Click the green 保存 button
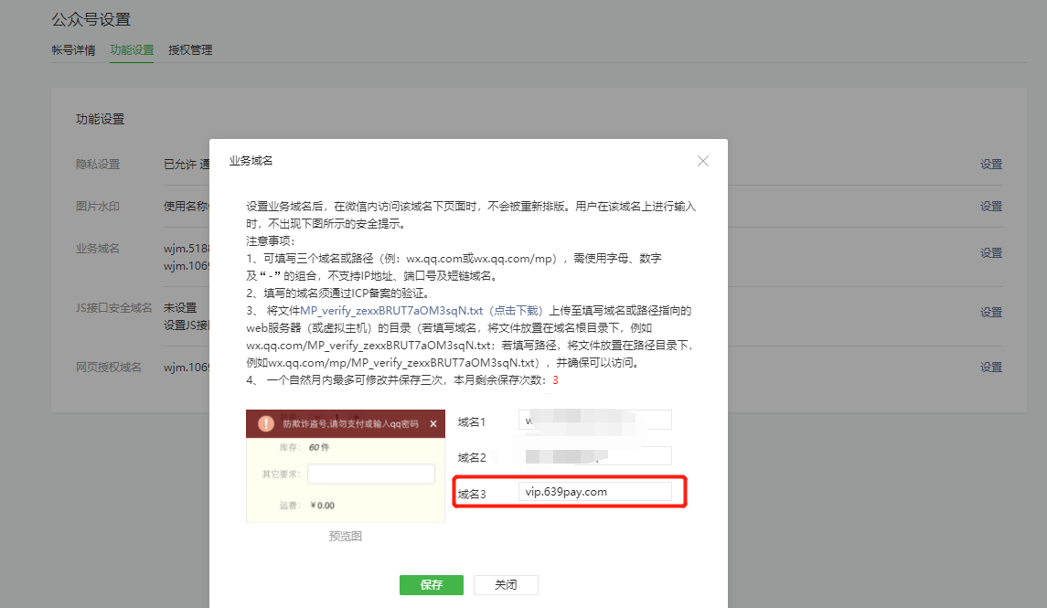1047x608 pixels. tap(432, 584)
